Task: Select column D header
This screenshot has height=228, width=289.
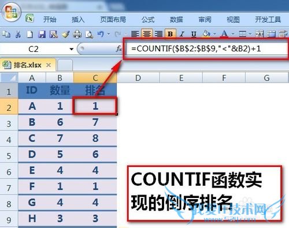Action: point(138,78)
